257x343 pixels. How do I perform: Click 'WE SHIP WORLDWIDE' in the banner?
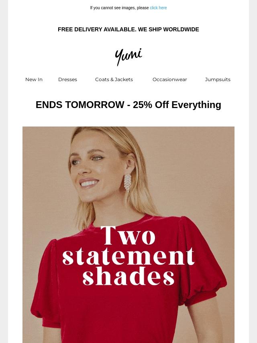tap(168, 29)
